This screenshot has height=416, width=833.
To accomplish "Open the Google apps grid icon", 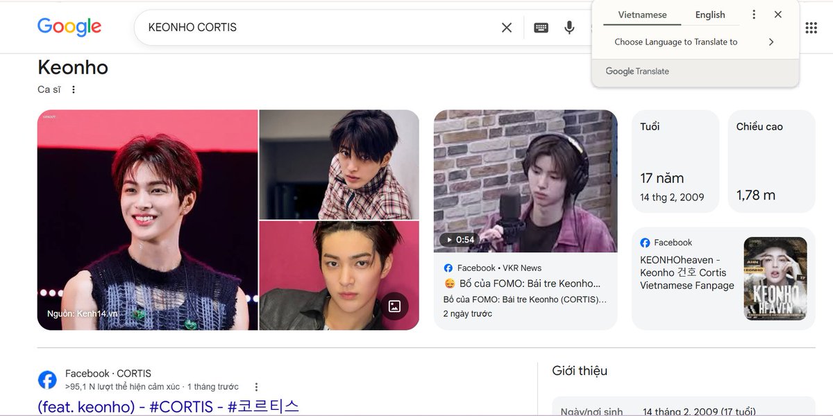I will pyautogui.click(x=811, y=28).
